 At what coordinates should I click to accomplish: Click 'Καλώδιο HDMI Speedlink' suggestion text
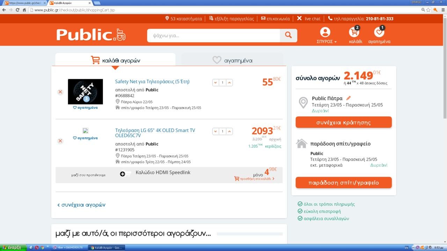163,173
